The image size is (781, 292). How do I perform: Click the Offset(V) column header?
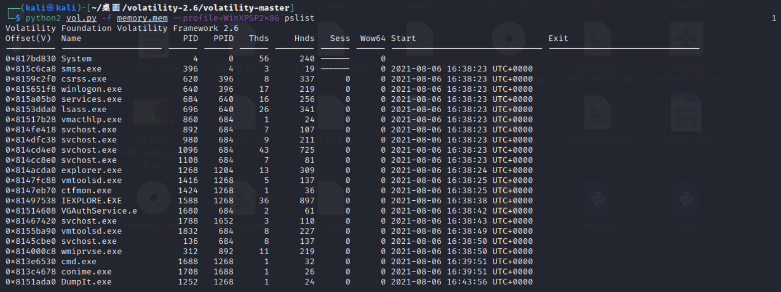coord(28,38)
